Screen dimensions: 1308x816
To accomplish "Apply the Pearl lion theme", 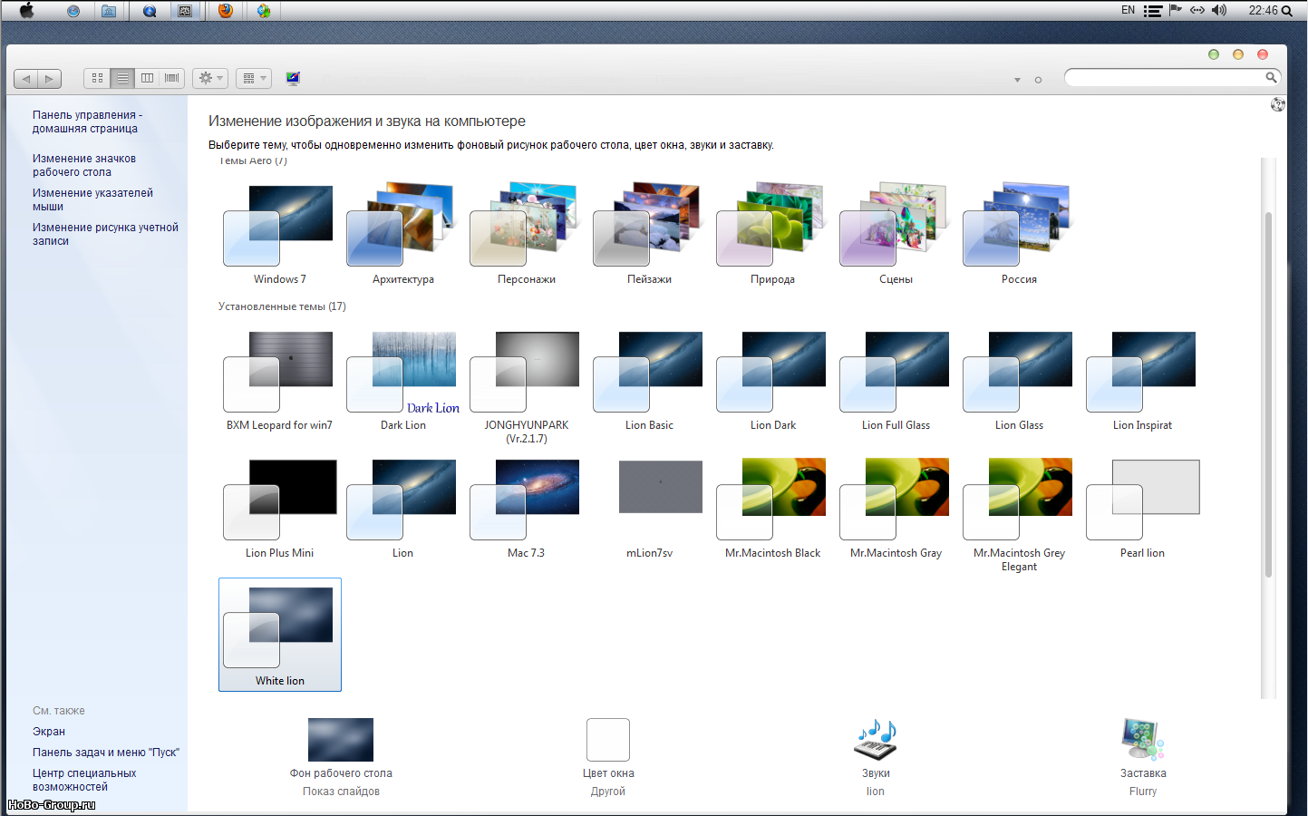I will [1142, 509].
